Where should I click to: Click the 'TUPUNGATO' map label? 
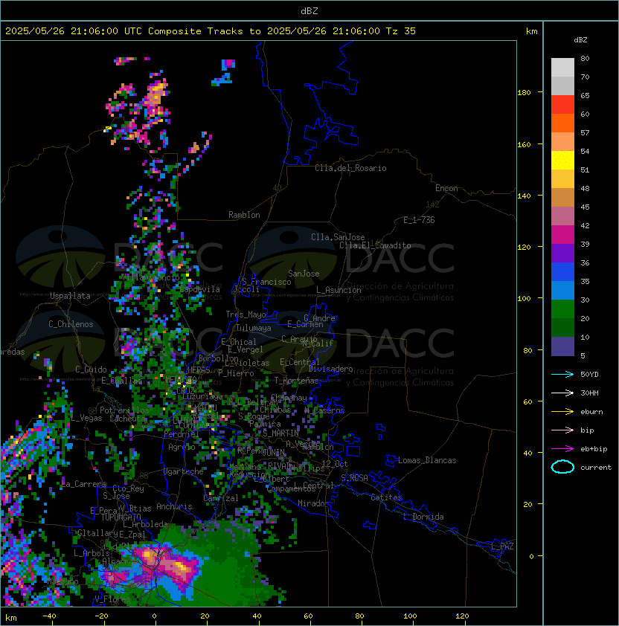(121, 517)
